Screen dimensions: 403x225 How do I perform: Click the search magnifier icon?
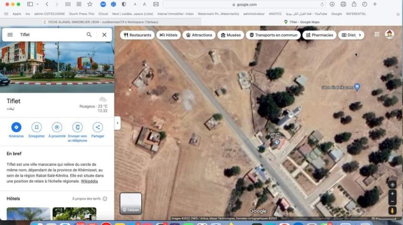[89, 35]
